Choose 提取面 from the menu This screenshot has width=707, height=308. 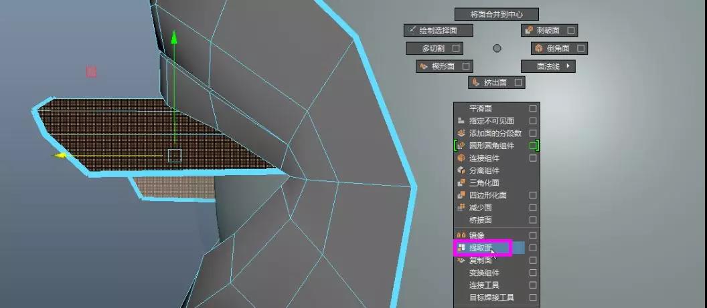[481, 248]
